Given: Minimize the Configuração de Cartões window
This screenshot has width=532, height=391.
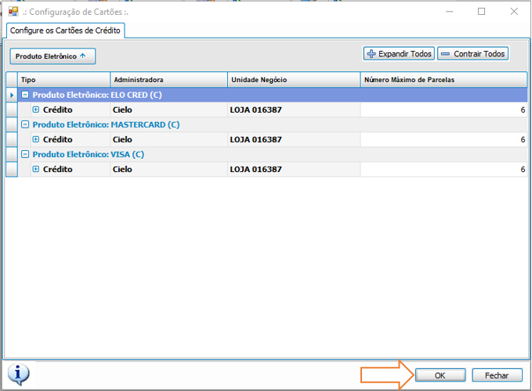Looking at the screenshot, I should (x=450, y=12).
